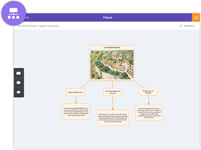Select the ellipse shape tool
This screenshot has width=201, height=150.
click(19, 83)
